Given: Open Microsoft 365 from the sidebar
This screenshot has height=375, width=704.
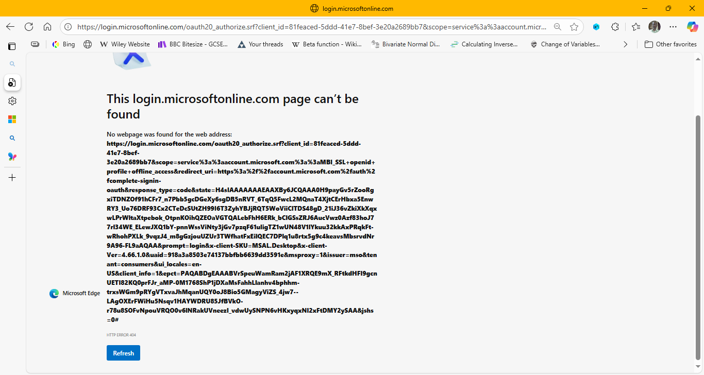Looking at the screenshot, I should click(x=12, y=119).
